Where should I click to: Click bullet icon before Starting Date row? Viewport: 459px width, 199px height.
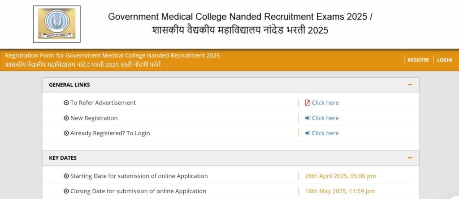[66, 176]
